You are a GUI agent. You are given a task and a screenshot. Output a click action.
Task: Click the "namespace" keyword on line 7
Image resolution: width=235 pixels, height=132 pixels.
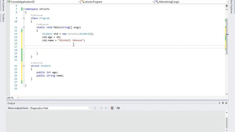(32, 9)
